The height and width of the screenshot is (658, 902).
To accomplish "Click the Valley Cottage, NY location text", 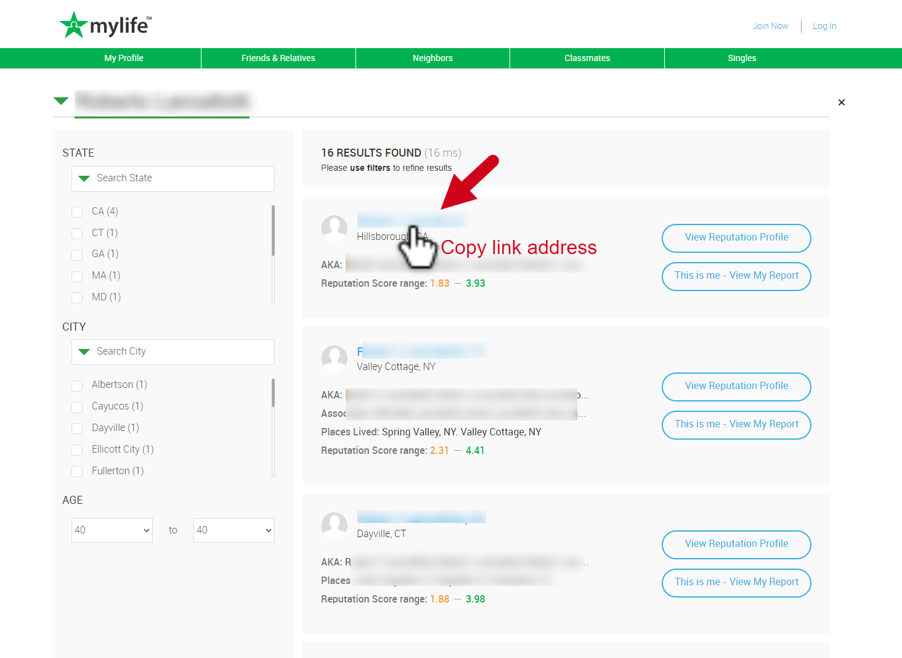I will pyautogui.click(x=396, y=366).
